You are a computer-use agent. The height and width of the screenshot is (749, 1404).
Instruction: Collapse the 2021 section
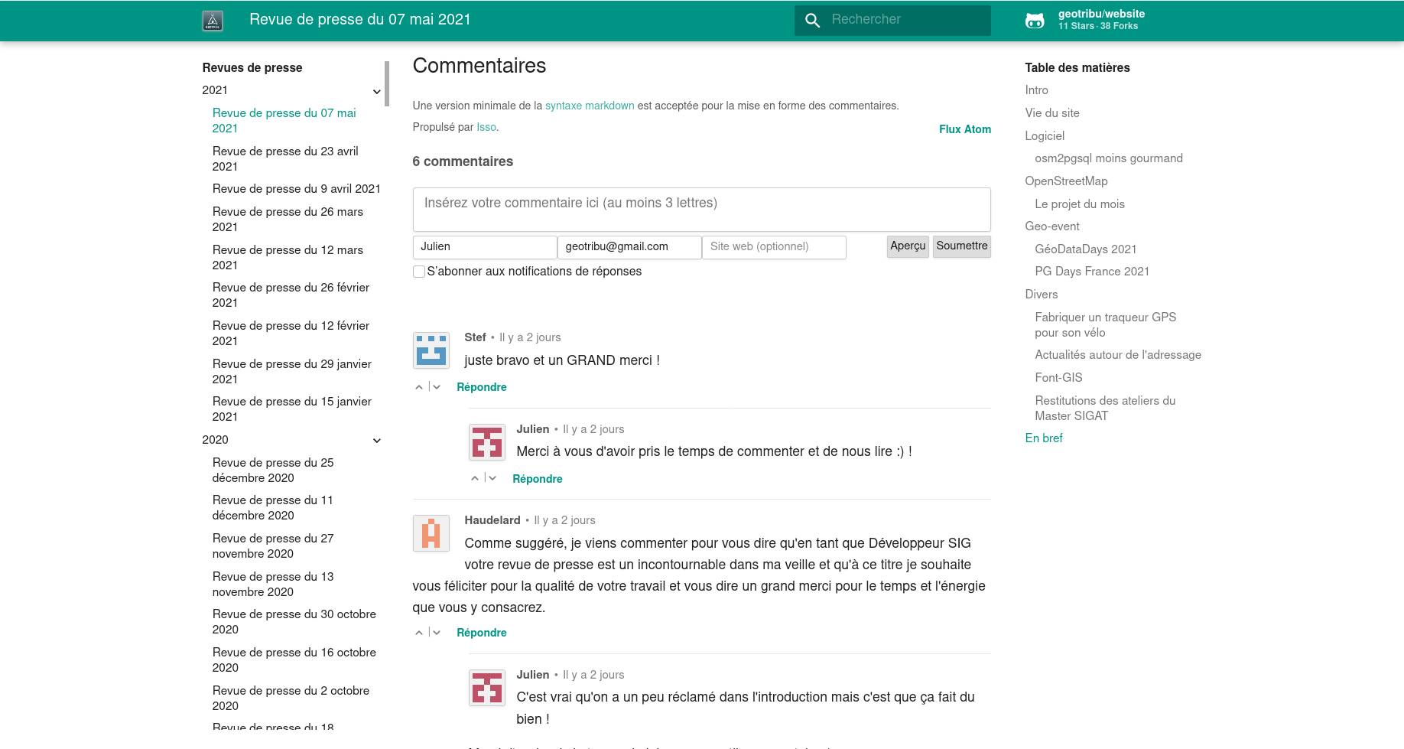coord(377,92)
